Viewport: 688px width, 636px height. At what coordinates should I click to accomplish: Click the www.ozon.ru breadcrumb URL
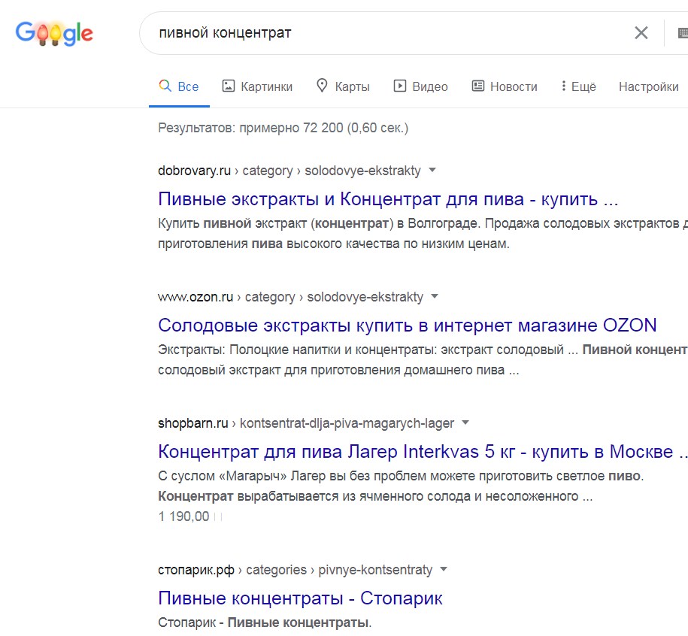point(290,297)
